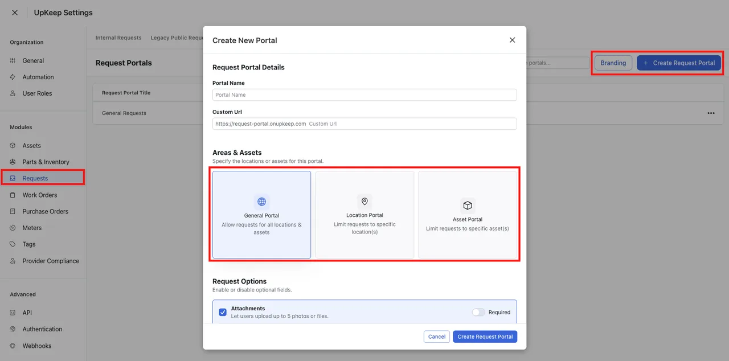Click the Automation lightning icon
Viewport: 729px width, 361px height.
(13, 77)
